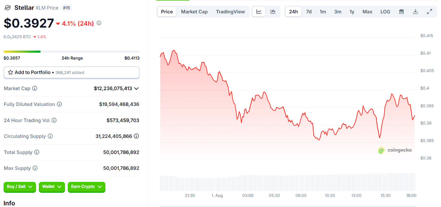441x207 pixels.
Task: Toggle the LOG scale option
Action: 385,12
